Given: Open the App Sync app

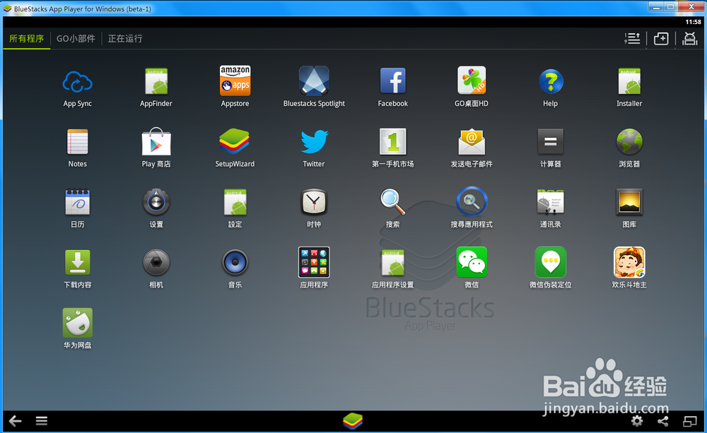Looking at the screenshot, I should [78, 81].
